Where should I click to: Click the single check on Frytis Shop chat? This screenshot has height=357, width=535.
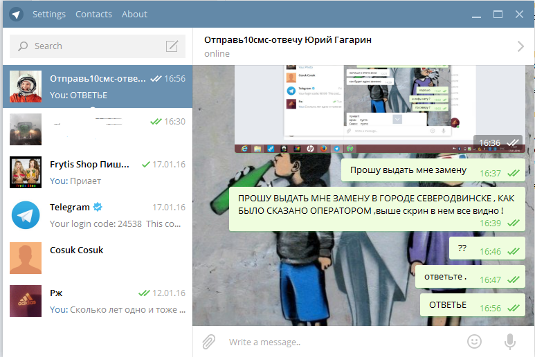[146, 165]
